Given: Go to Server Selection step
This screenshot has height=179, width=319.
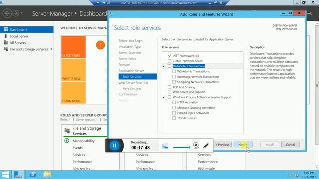Looking at the screenshot, I should tap(130, 53).
